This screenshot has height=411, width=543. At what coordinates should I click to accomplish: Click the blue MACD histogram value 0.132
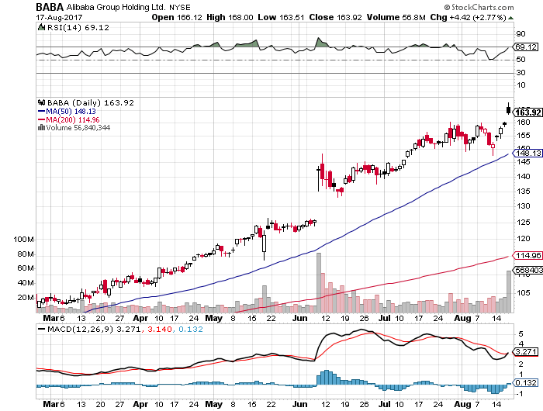(x=191, y=330)
